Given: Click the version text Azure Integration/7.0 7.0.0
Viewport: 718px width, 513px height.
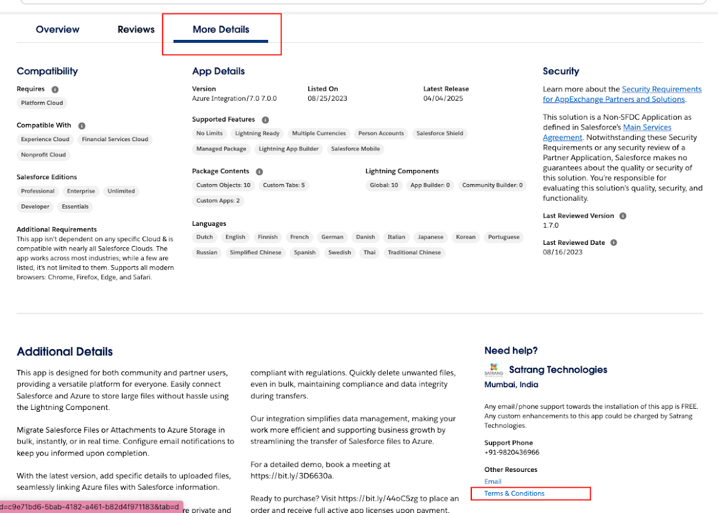Looking at the screenshot, I should (234, 98).
